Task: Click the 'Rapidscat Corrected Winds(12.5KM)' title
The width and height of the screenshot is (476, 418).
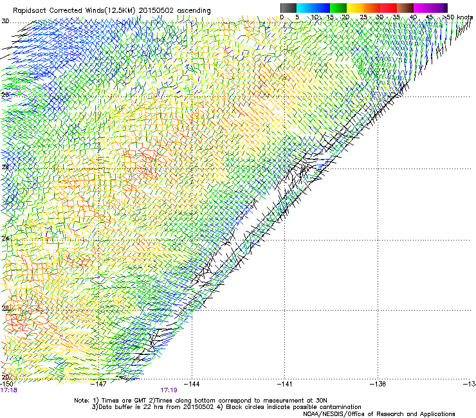Action: pos(74,11)
